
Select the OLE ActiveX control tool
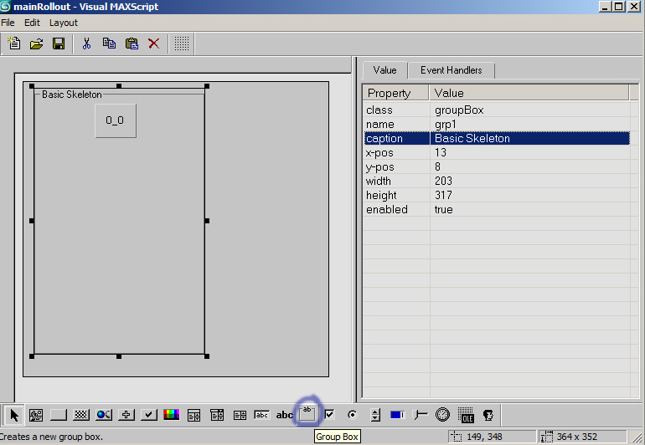coord(466,415)
